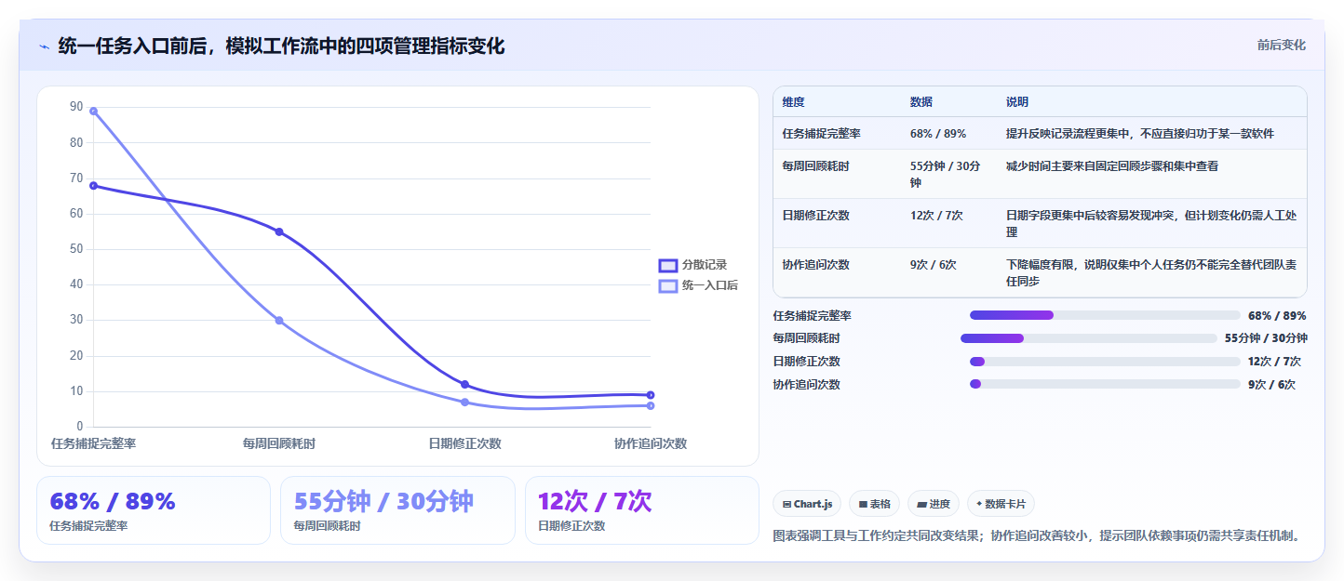The height and width of the screenshot is (581, 1344).
Task: Click the 9次 / 6次 value beside the progress bar
Action: tap(1271, 384)
